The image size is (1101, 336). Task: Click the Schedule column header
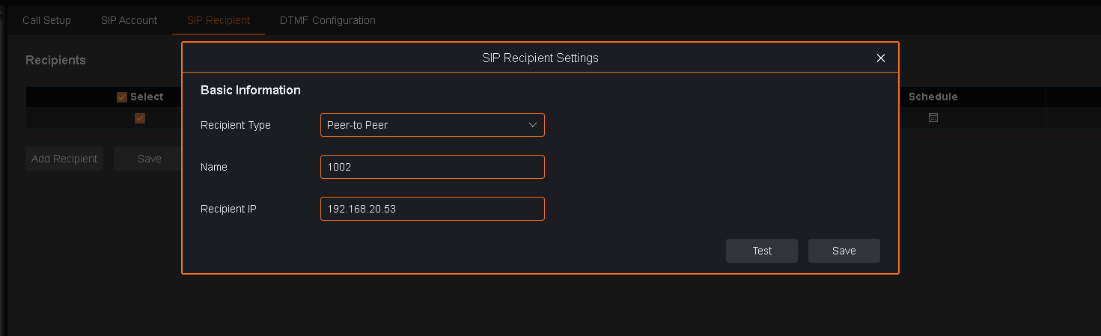[x=933, y=97]
